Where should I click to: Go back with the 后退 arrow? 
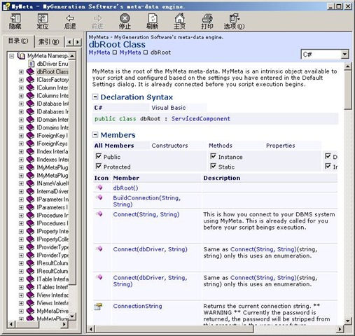click(70, 18)
